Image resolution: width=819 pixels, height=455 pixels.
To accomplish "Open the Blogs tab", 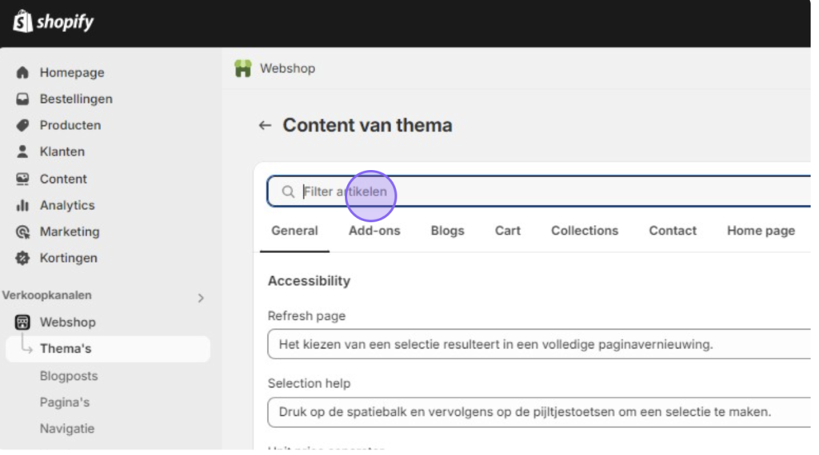I will click(448, 231).
